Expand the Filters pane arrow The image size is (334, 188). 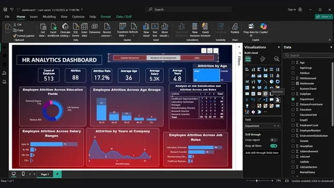click(239, 47)
